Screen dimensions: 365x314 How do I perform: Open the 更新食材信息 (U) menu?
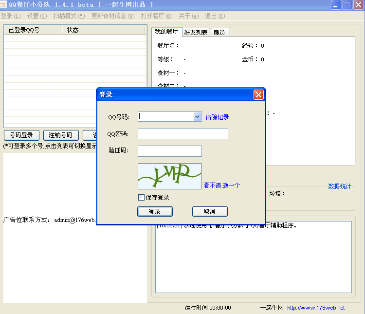pos(113,16)
